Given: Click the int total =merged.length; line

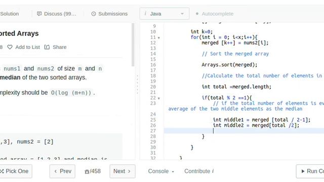Looking at the screenshot, I should tap(236, 86).
